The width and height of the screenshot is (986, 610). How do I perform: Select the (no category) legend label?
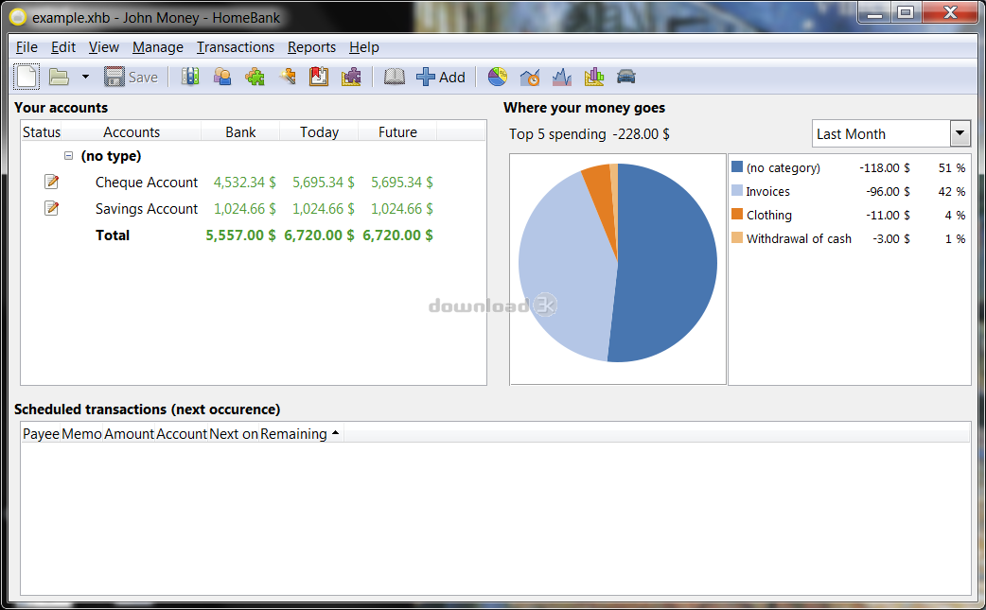[x=783, y=167]
